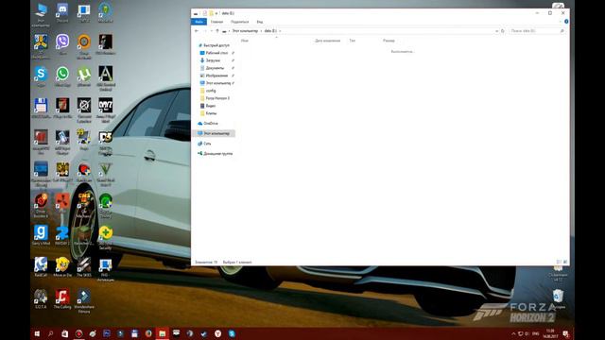Viewport: 605px width, 340px height.
Task: Open taskbar search magnifier
Action: (50, 333)
